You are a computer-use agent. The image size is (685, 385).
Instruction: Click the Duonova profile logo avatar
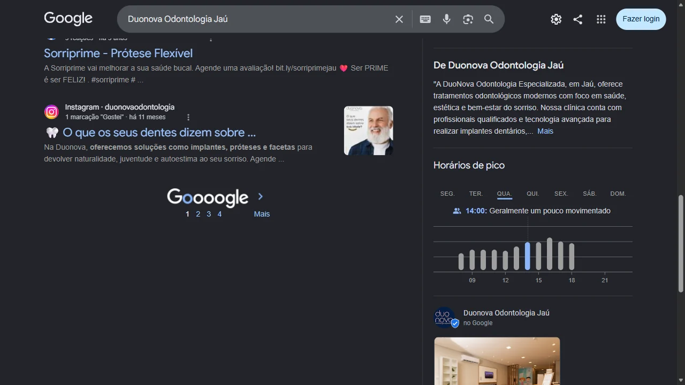pos(445,318)
